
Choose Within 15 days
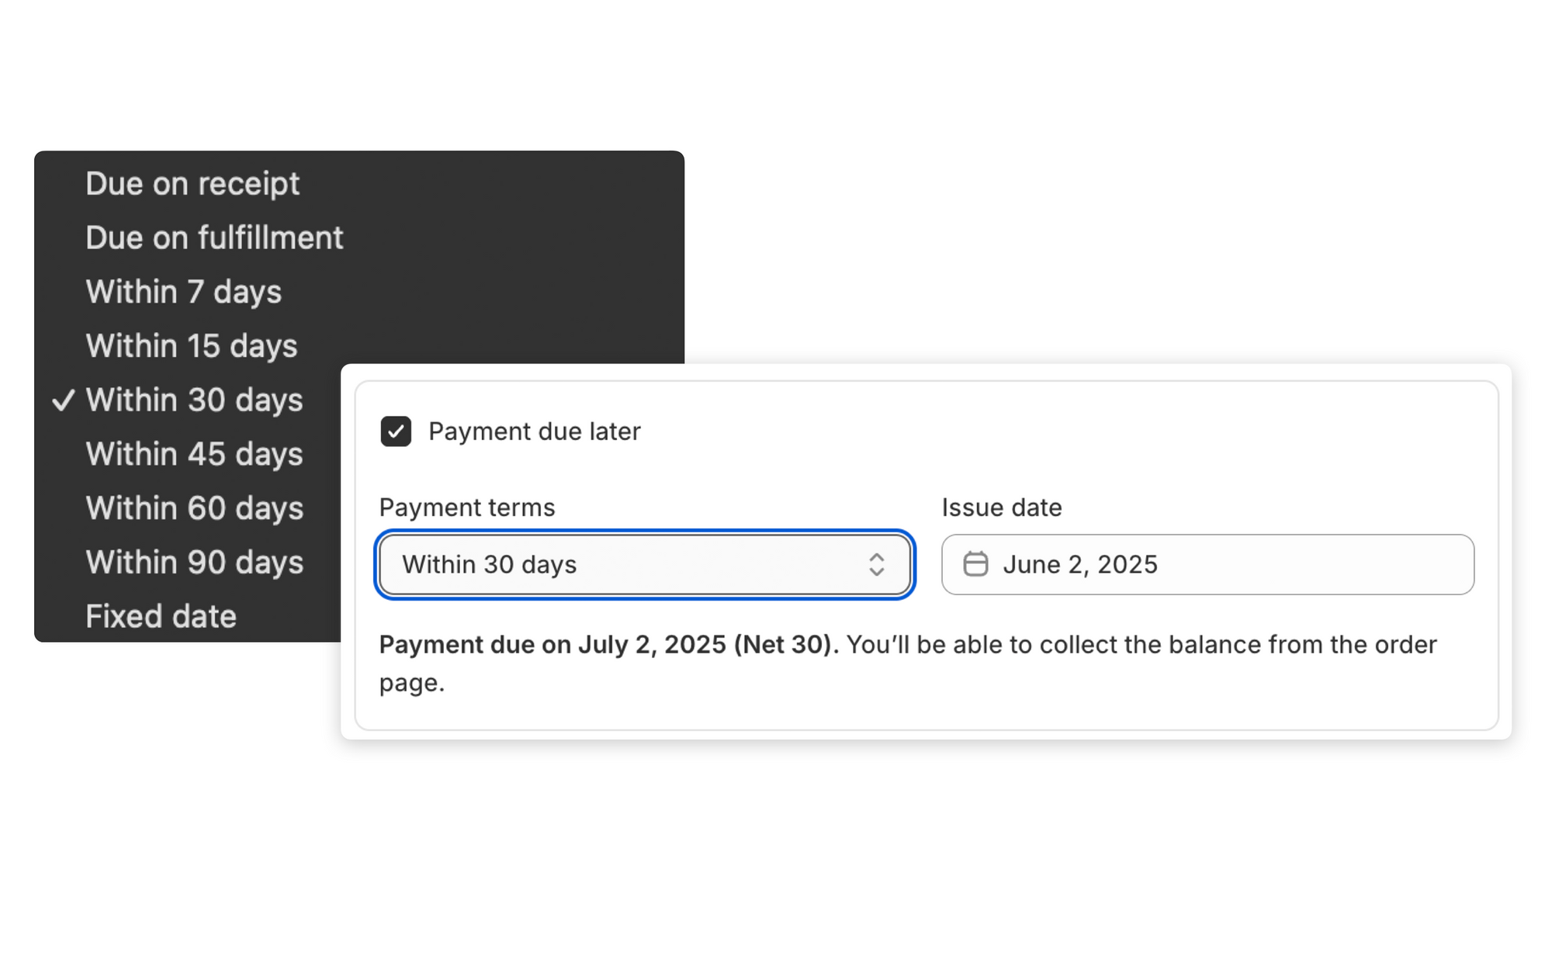coord(192,346)
